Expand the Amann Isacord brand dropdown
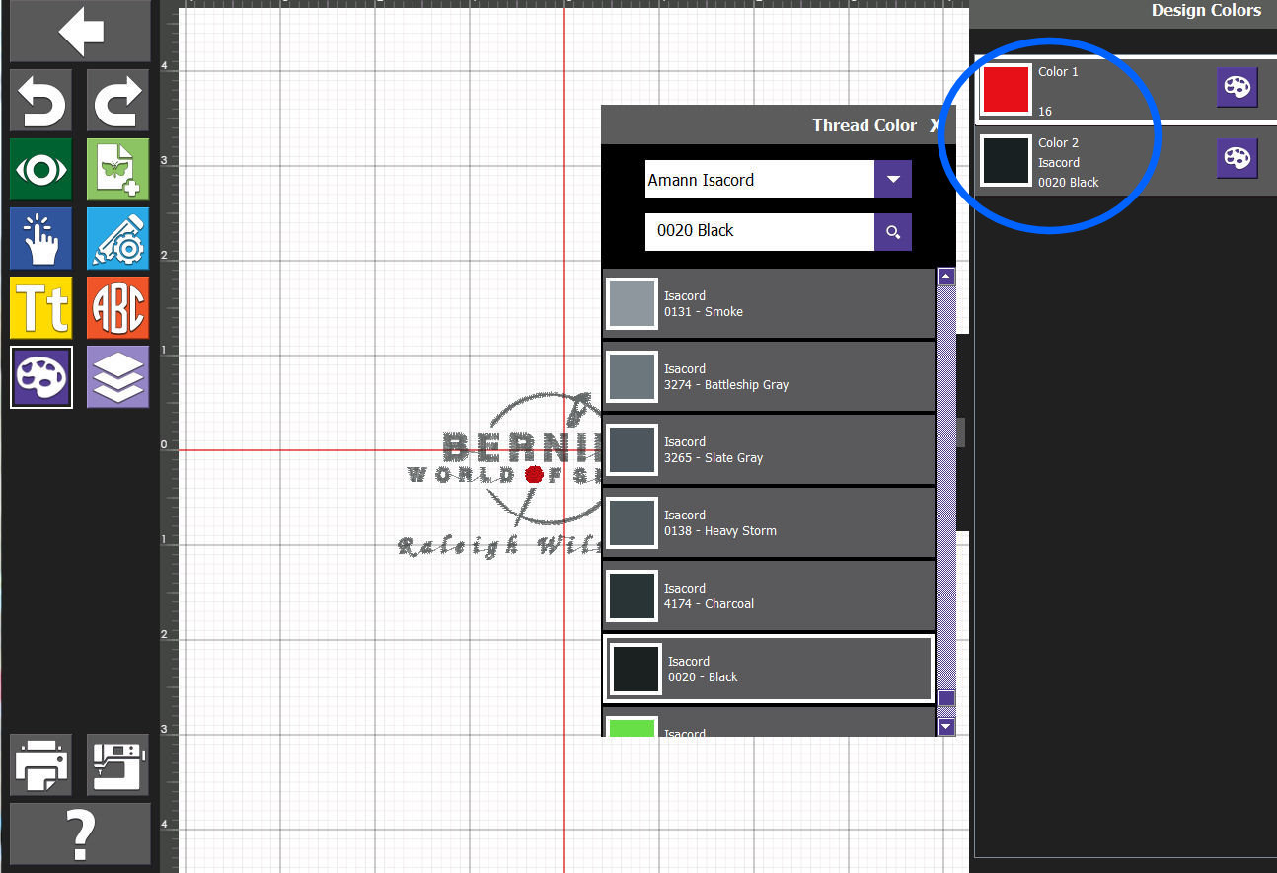 pyautogui.click(x=893, y=179)
